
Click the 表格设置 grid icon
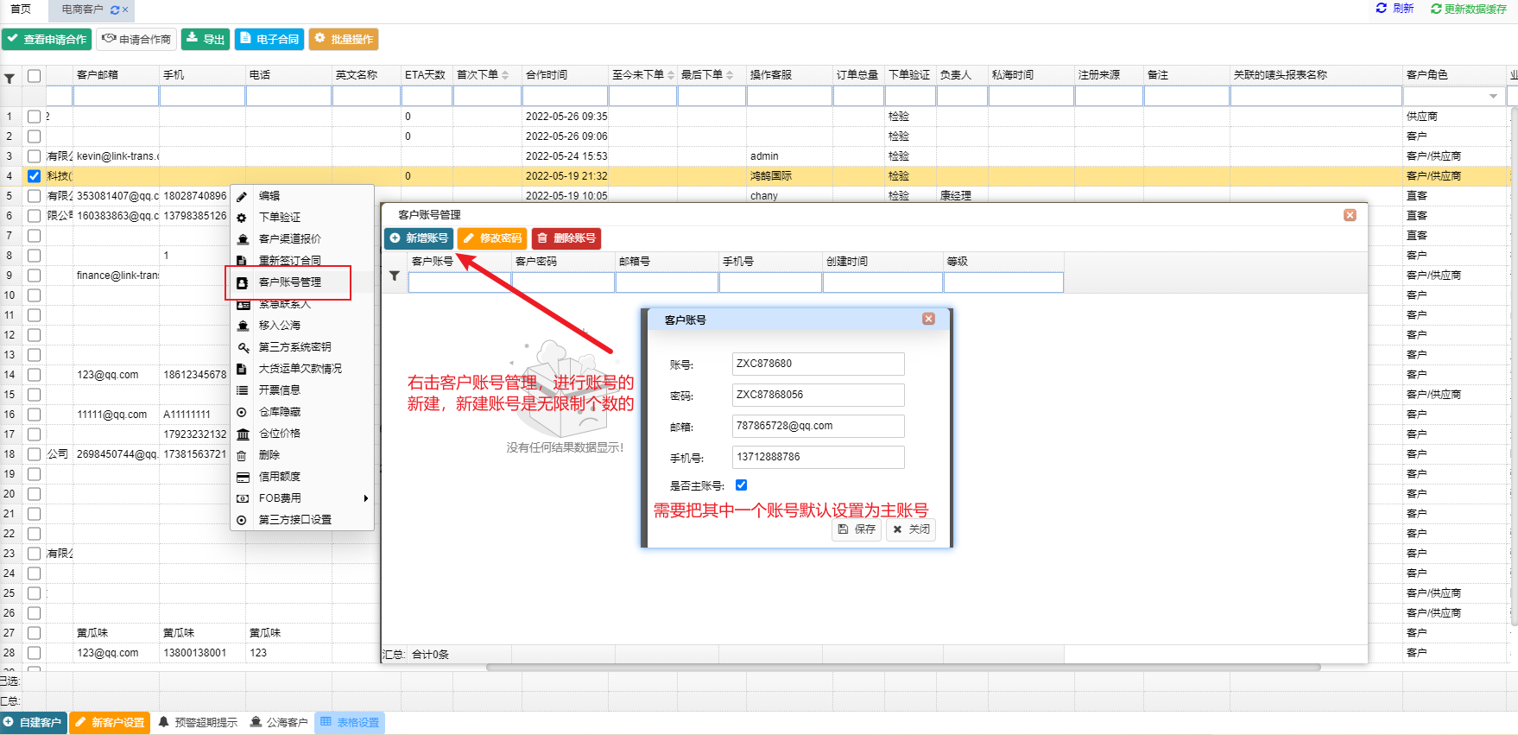pyautogui.click(x=326, y=722)
